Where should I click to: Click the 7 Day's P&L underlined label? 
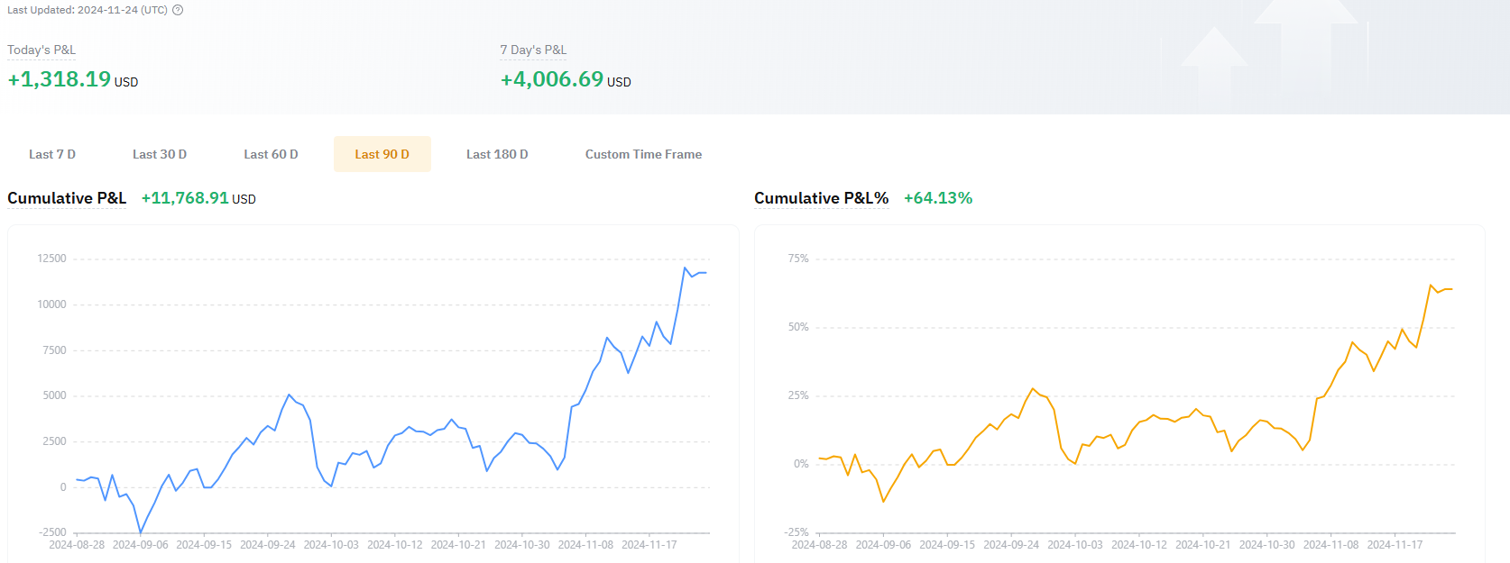[533, 50]
